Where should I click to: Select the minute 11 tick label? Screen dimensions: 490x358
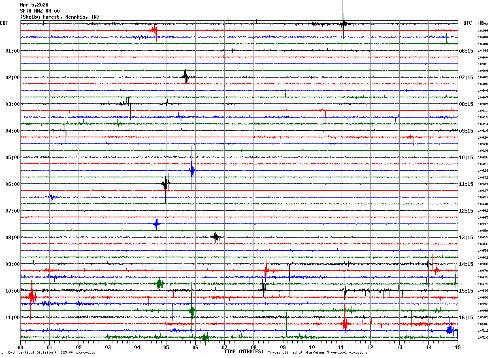tap(341, 347)
